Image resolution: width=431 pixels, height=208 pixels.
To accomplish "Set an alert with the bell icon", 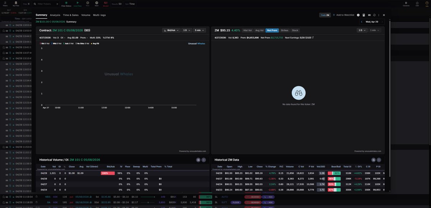I will (375, 15).
